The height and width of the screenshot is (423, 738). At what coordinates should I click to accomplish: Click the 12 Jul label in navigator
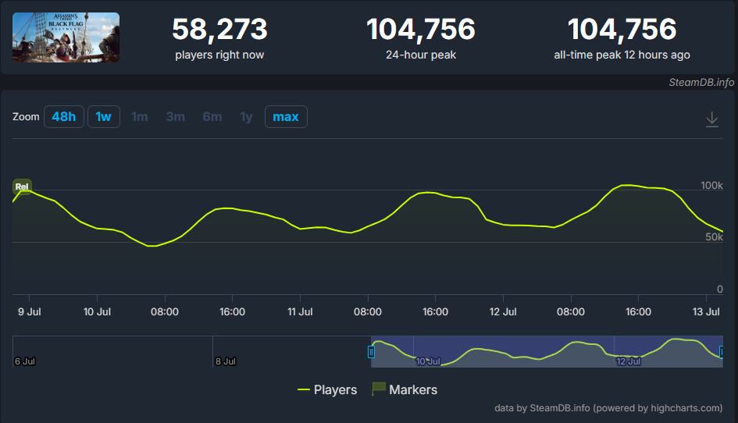pos(629,361)
